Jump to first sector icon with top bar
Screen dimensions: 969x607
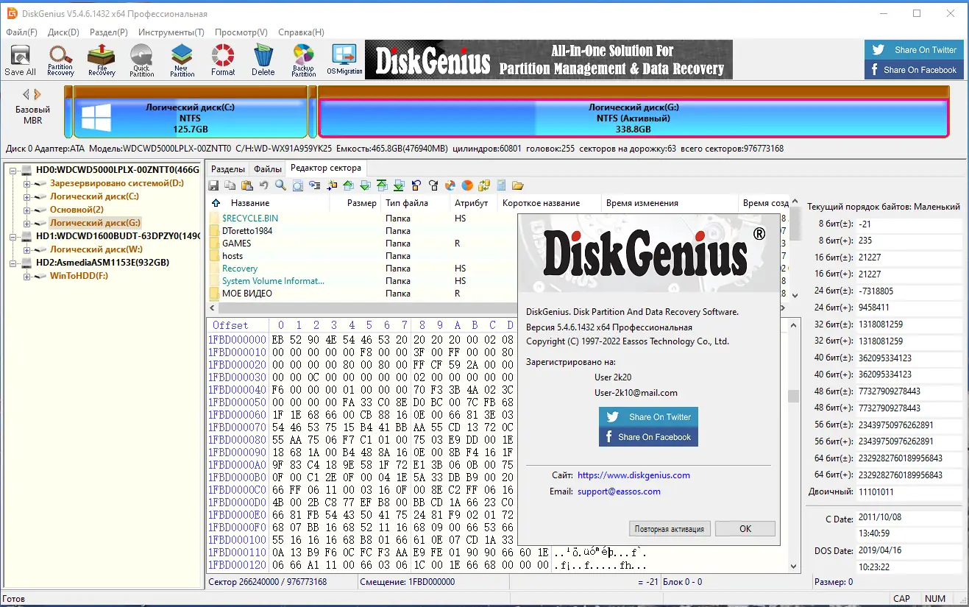click(382, 185)
